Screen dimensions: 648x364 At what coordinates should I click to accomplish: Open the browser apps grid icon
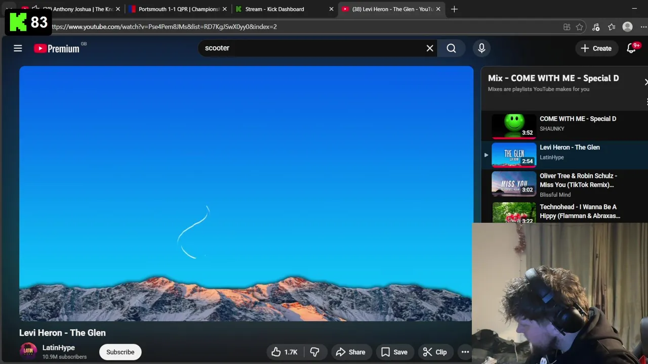tap(566, 27)
